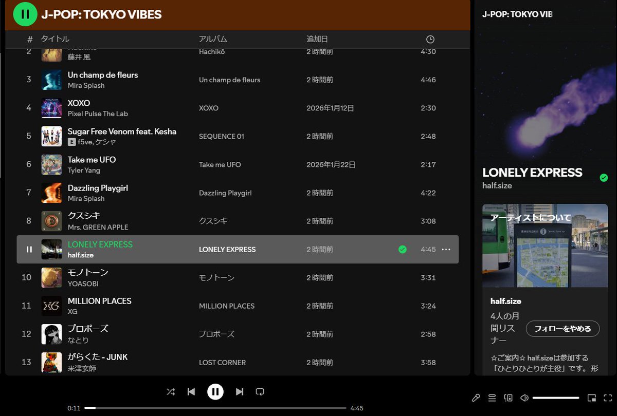This screenshot has width=617, height=416.
Task: Toggle shuffle playback
Action: tap(171, 392)
